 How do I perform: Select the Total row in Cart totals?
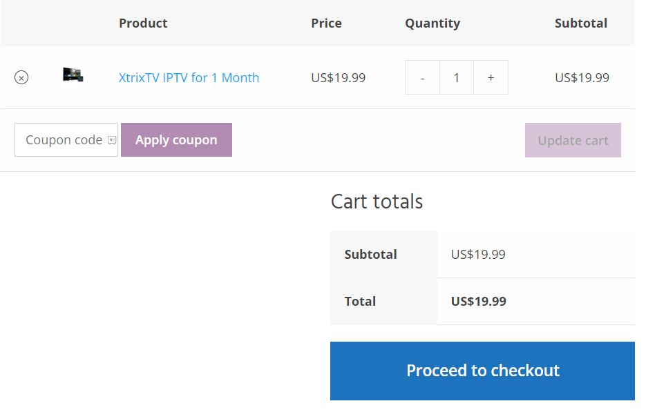(360, 301)
